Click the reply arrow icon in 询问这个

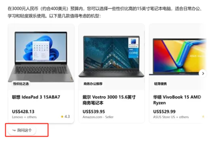tap(14, 130)
